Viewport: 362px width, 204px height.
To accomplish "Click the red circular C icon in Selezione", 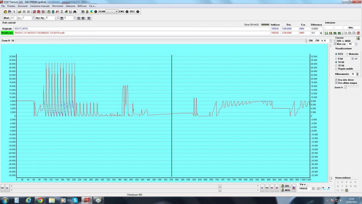I will pyautogui.click(x=358, y=33).
